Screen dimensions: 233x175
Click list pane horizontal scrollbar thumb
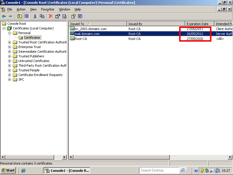pos(121,157)
